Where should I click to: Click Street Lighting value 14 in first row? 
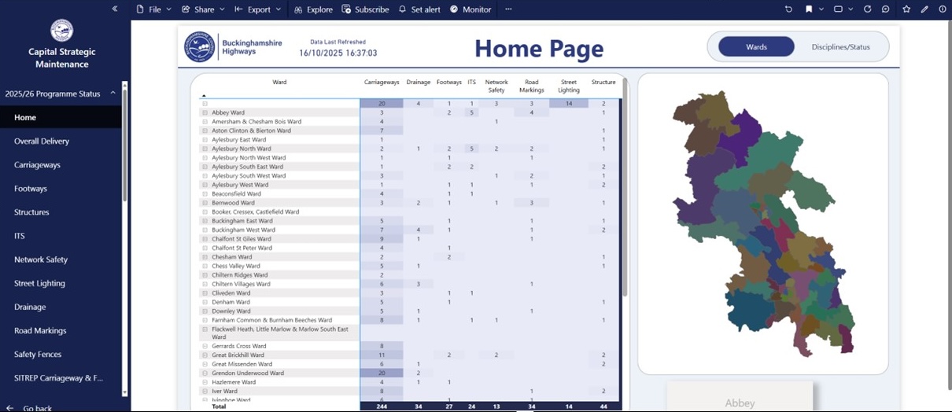point(569,104)
